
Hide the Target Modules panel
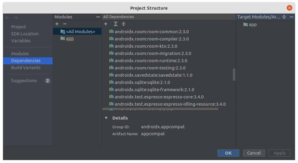[292, 17]
